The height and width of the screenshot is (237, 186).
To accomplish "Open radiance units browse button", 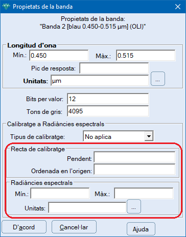I will [x=134, y=206].
